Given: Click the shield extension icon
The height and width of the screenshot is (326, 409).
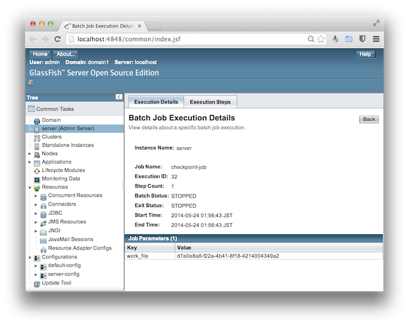Looking at the screenshot, I should click(x=362, y=39).
